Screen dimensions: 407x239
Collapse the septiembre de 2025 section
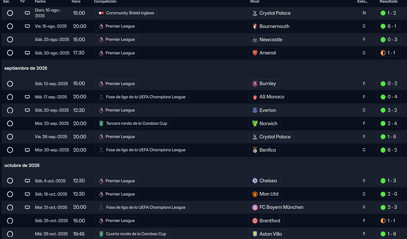pos(26,68)
